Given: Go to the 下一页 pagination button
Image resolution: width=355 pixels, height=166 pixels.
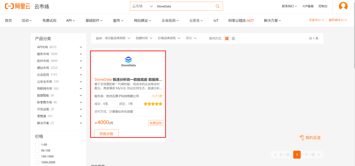Looking at the screenshot, I should (312, 155).
